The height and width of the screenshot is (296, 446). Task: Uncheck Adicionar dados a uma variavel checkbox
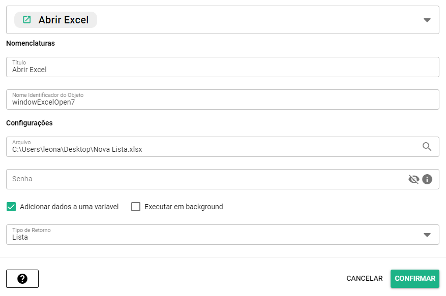[x=11, y=207]
